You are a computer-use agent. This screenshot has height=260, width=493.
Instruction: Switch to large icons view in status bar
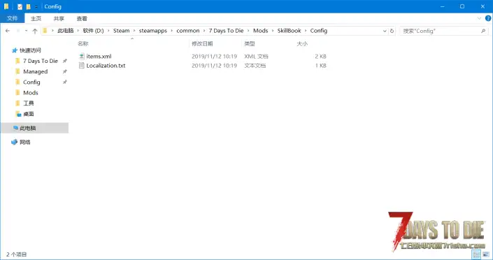(x=486, y=254)
